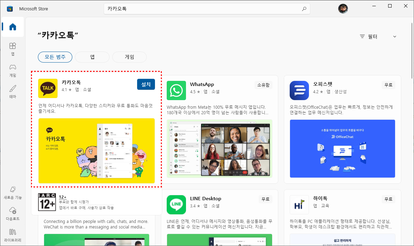Click the 설치 button for 카카오톡
The width and height of the screenshot is (414, 246).
[x=146, y=84]
